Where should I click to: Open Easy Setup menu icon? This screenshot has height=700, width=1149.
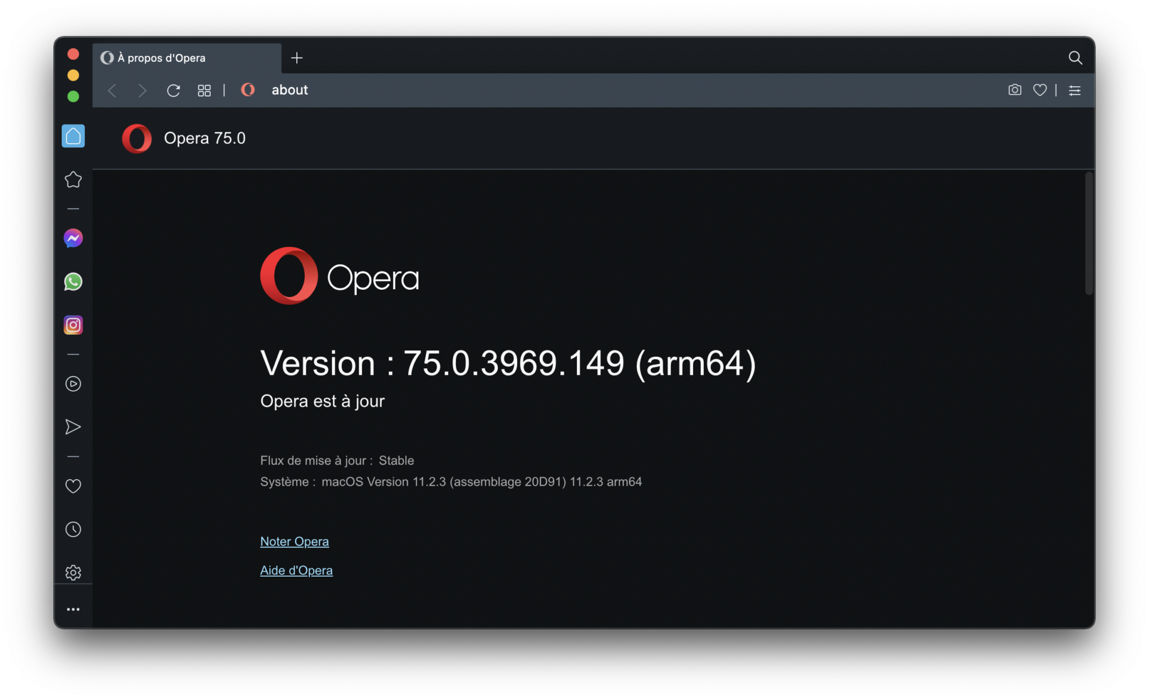click(1075, 90)
